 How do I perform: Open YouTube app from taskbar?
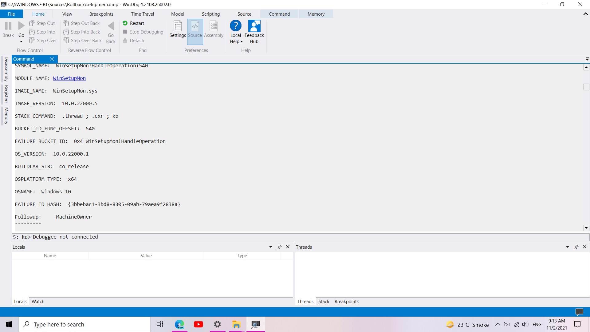(199, 324)
